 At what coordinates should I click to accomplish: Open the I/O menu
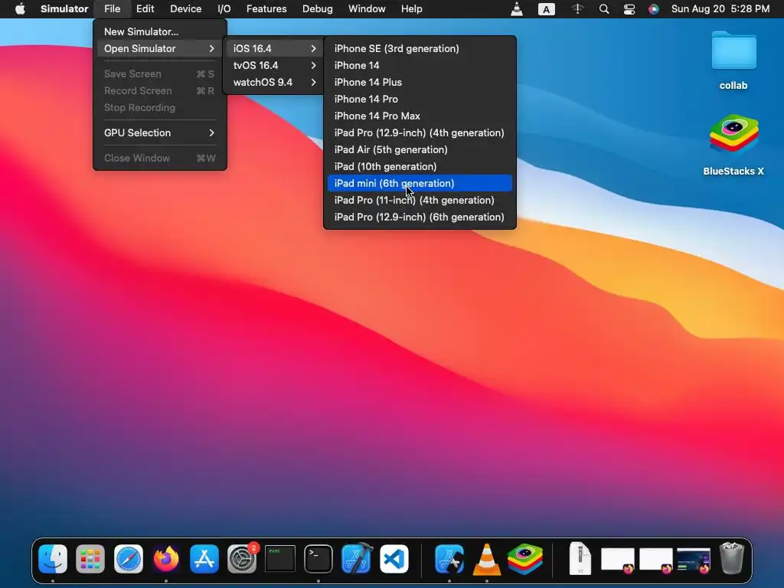(x=224, y=9)
